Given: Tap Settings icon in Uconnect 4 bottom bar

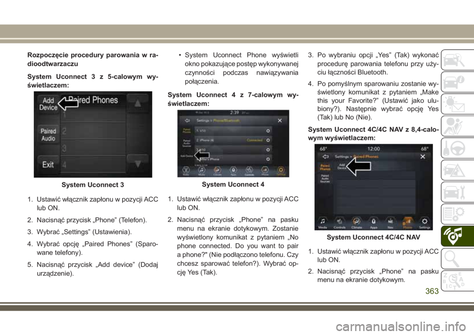Looking at the screenshot, I should pyautogui.click(x=281, y=171).
